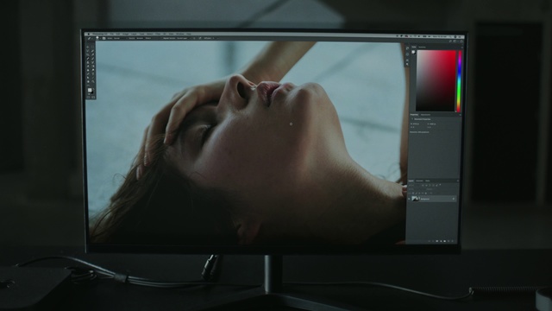Viewport: 552px width, 311px height.
Task: Click the Background layer thumbnail
Action: [x=415, y=199]
